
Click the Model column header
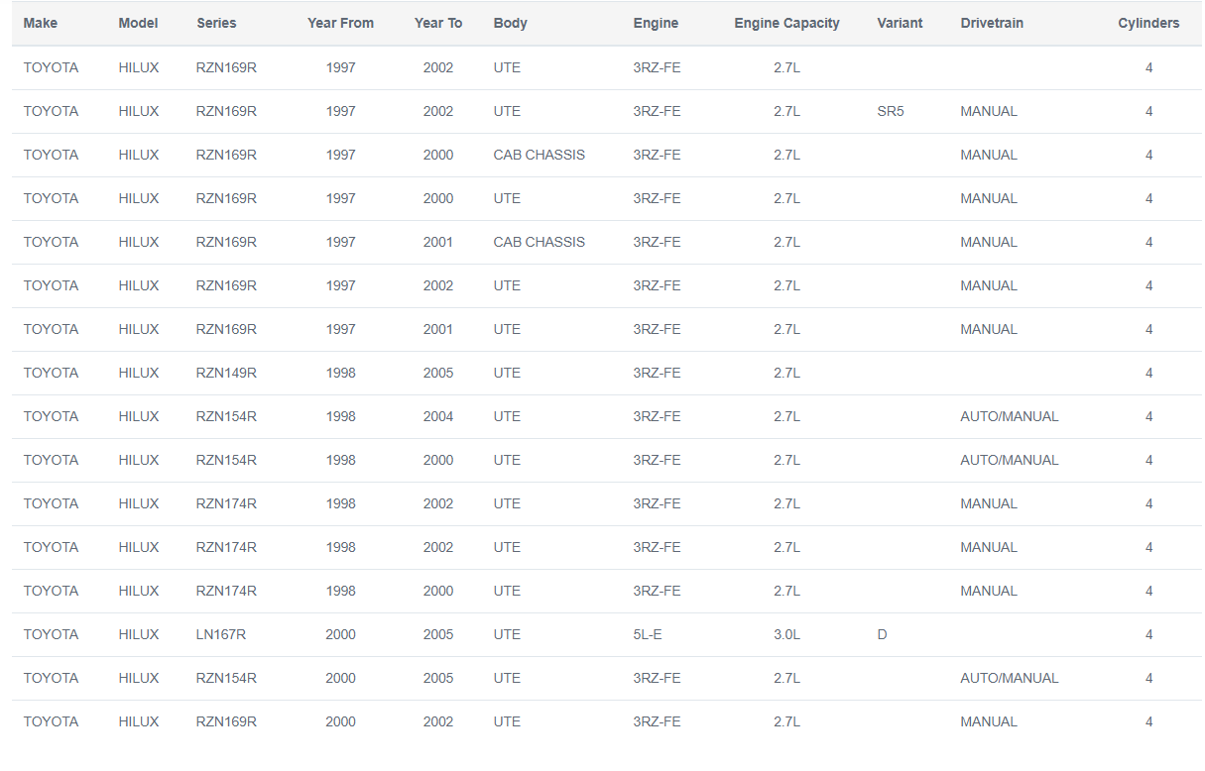[x=138, y=23]
